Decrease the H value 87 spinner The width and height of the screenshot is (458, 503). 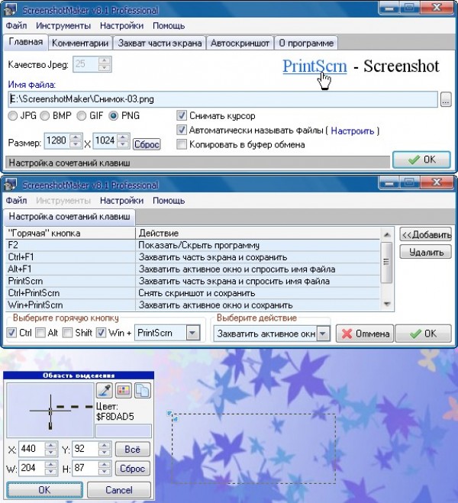coord(105,472)
